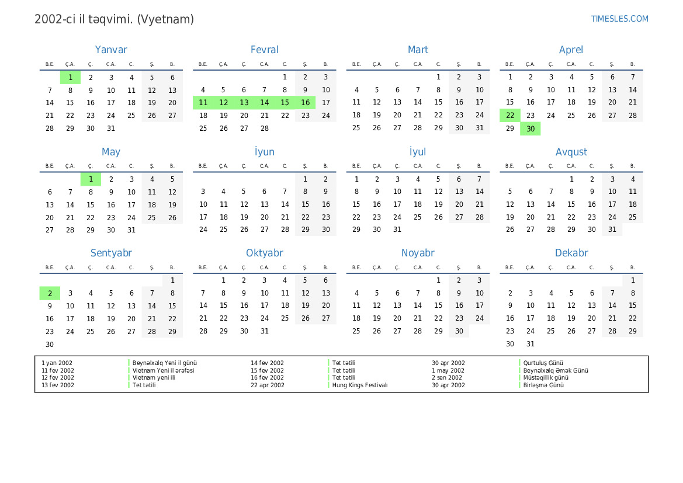Image resolution: width=683 pixels, height=483 pixels.
Task: Click highlighted 16 in Fevral
Action: (x=306, y=103)
